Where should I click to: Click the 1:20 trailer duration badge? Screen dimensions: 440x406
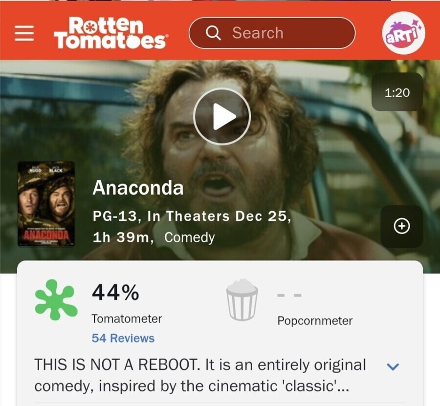pyautogui.click(x=397, y=92)
